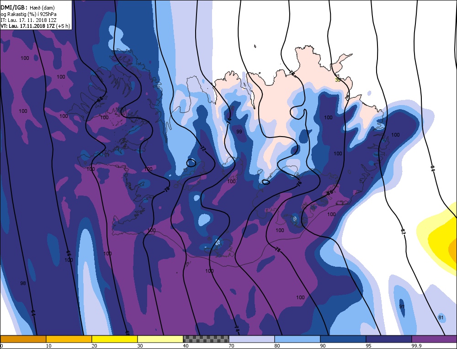
Task: Click the humidity value '81' on the map
Action: click(441, 317)
